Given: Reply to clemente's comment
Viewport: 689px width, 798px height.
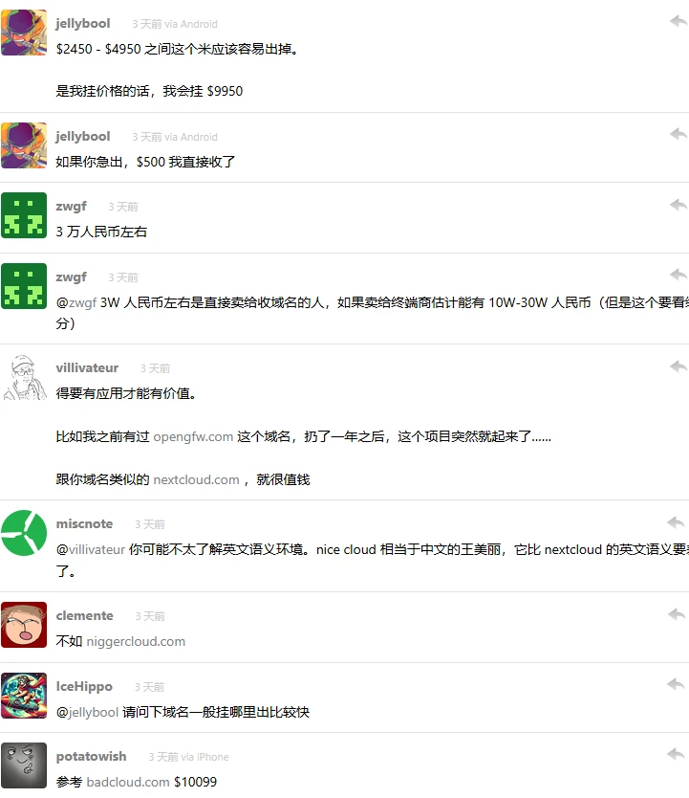Looking at the screenshot, I should (676, 613).
